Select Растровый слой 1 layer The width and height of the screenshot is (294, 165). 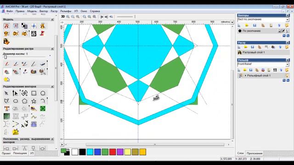point(263,52)
